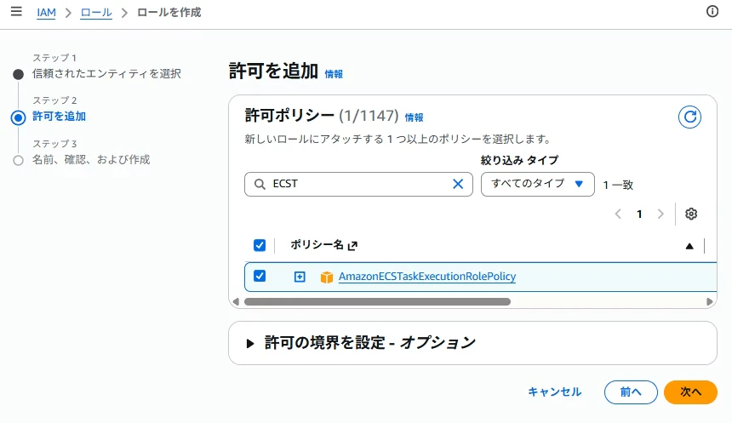
Task: Click the 1 一致 match count
Action: pos(618,185)
